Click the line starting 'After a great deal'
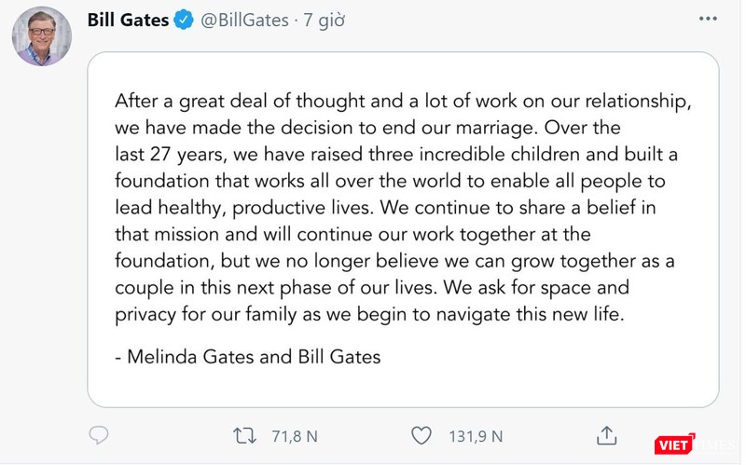 point(403,102)
